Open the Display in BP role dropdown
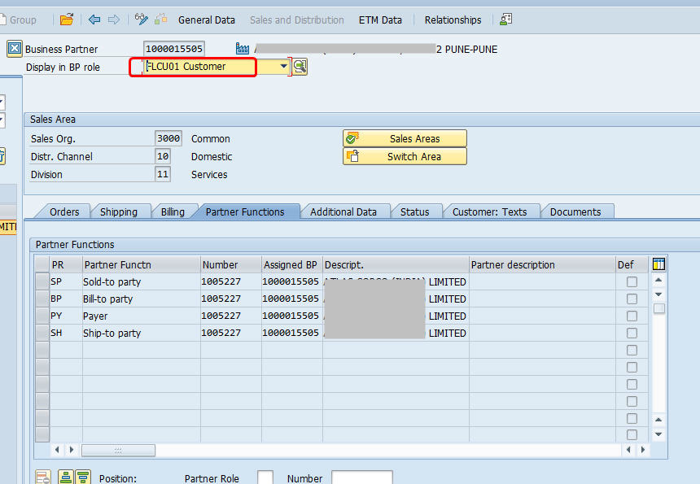This screenshot has height=484, width=700. point(283,67)
